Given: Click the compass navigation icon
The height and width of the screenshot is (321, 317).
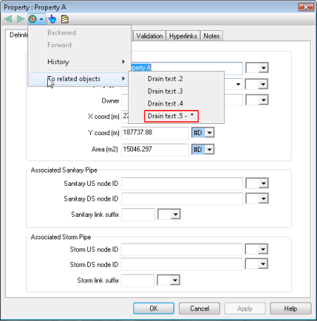Looking at the screenshot, I should 32,19.
